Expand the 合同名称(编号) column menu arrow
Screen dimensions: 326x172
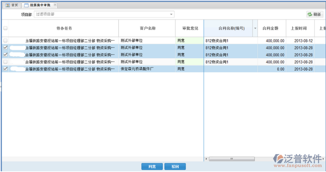[x=255, y=29]
